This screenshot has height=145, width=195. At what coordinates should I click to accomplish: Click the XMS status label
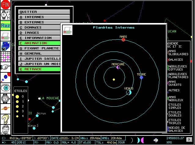[x=169, y=142]
